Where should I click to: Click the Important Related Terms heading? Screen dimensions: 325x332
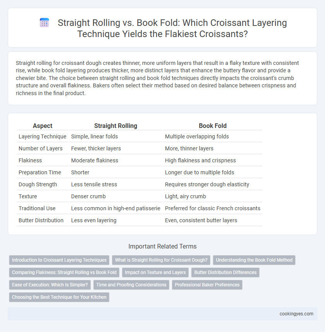coord(162,246)
